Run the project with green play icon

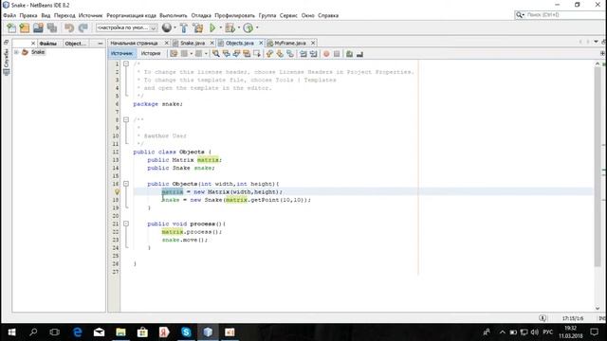point(212,27)
